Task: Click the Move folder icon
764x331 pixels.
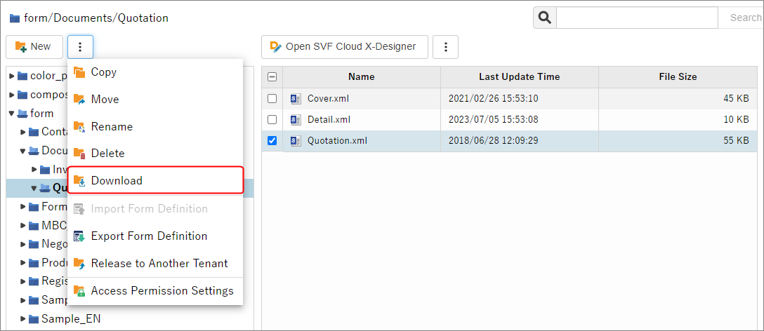Action: [79, 100]
